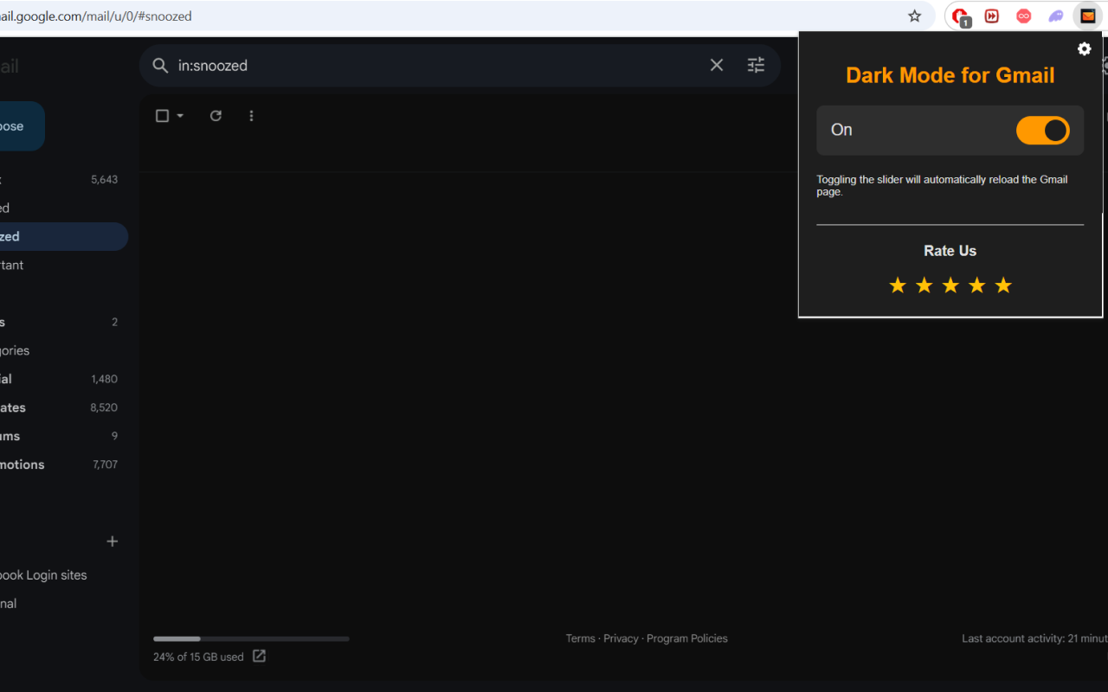Rate the extension five stars
This screenshot has width=1108, height=692.
[1002, 285]
